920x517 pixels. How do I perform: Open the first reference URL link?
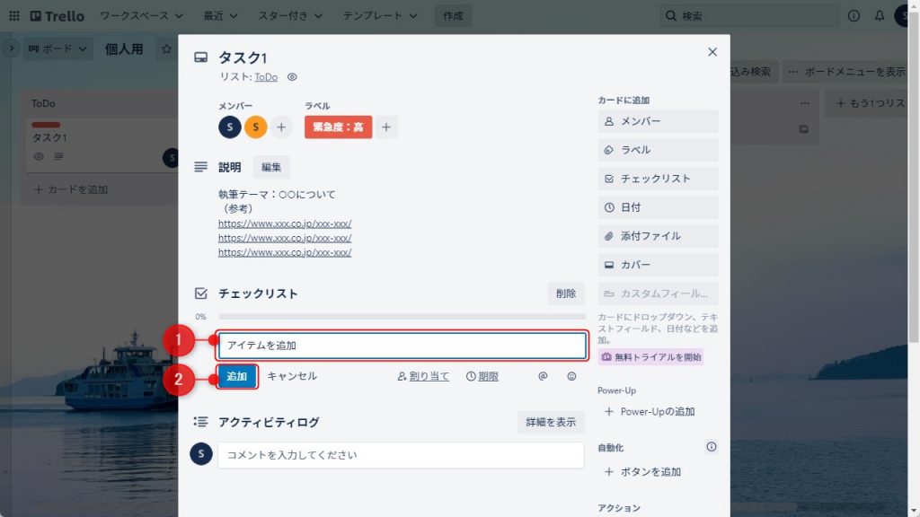(285, 223)
